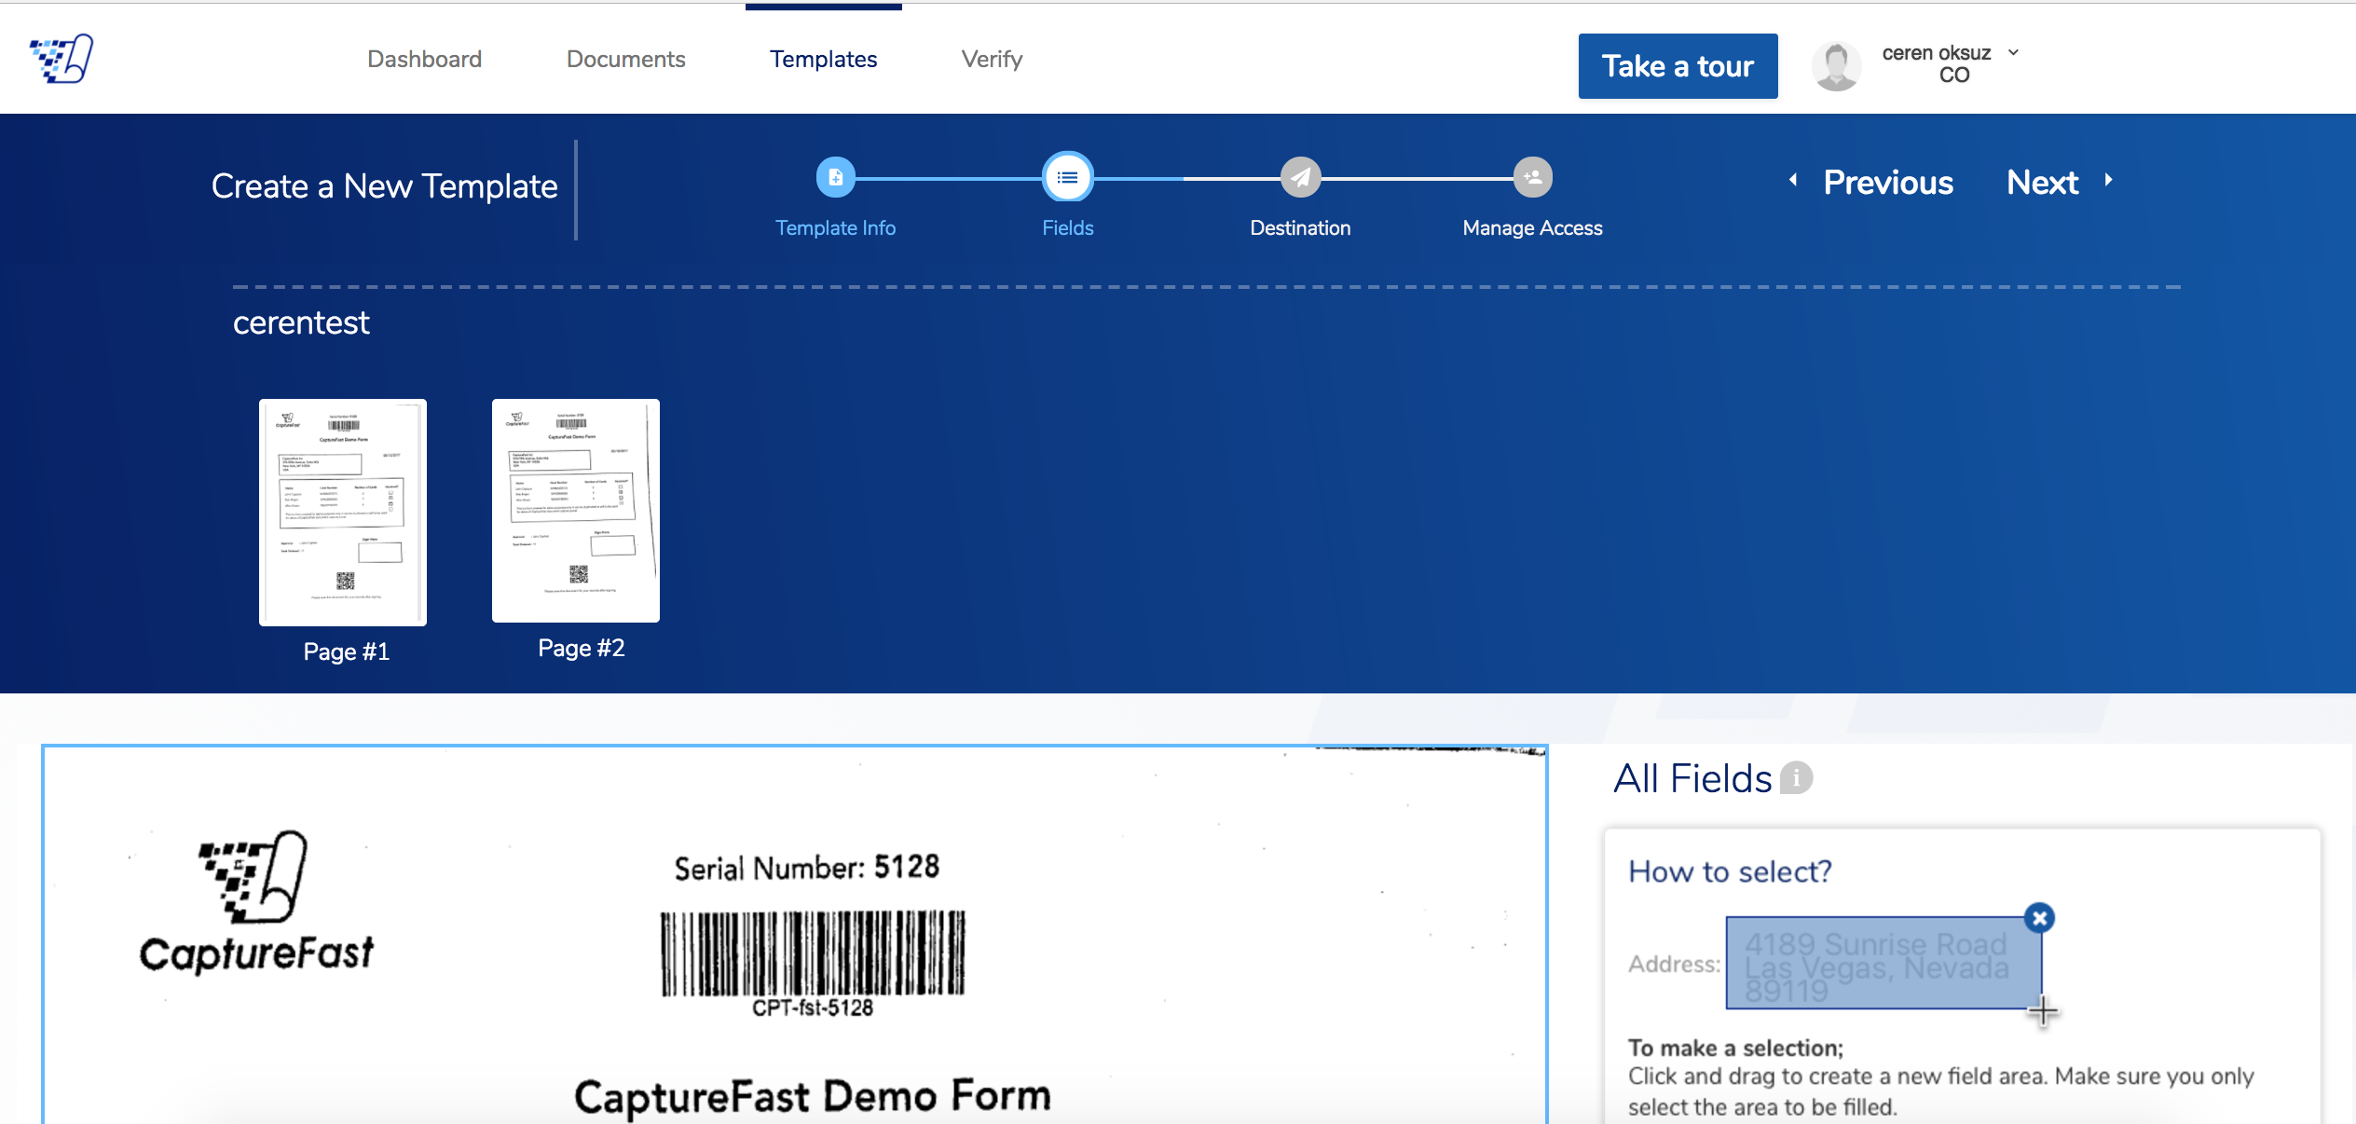
Task: Select the Page #2 thumbnail
Action: (x=576, y=511)
